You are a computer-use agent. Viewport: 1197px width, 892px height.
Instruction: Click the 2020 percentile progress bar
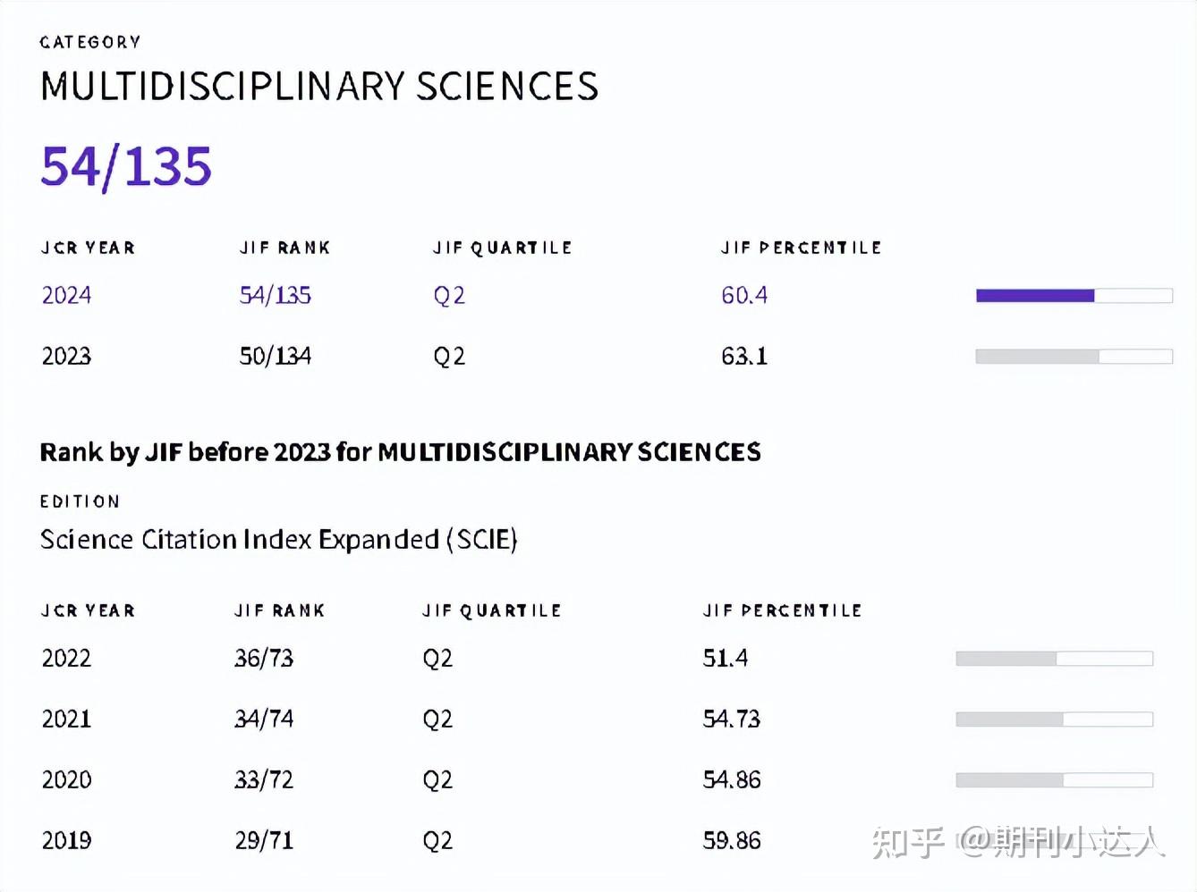point(1054,780)
